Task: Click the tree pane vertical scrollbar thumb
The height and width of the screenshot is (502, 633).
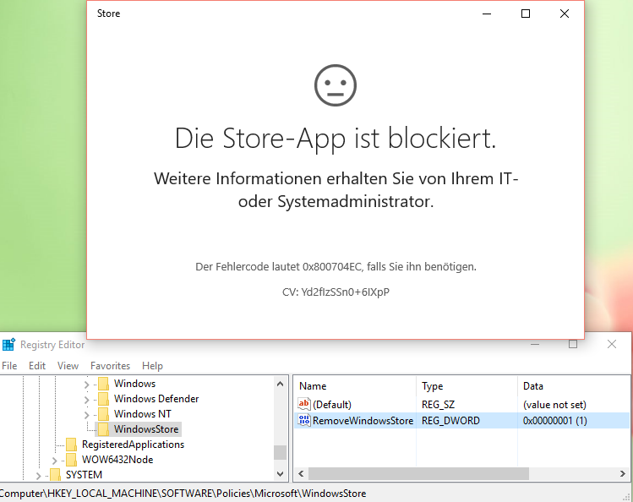Action: click(x=281, y=452)
